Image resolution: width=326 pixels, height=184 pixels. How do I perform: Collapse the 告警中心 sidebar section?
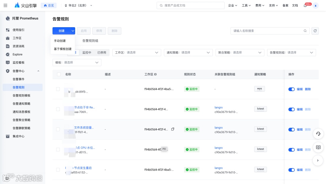click(38, 71)
